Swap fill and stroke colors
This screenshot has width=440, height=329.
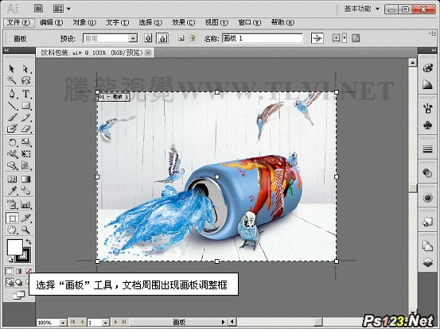pyautogui.click(x=29, y=242)
